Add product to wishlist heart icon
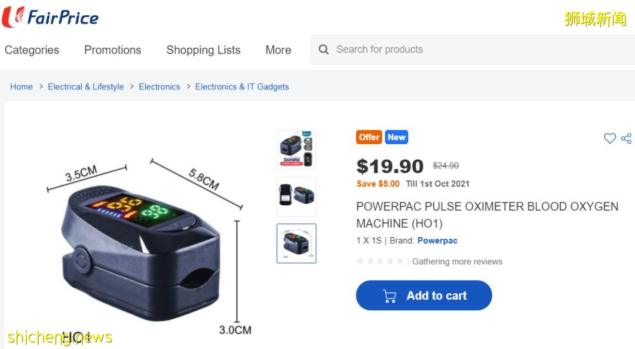Viewport: 635px width, 349px height. pos(610,138)
